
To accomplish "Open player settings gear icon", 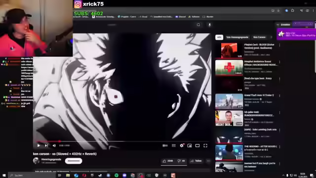I will pos(182,145).
